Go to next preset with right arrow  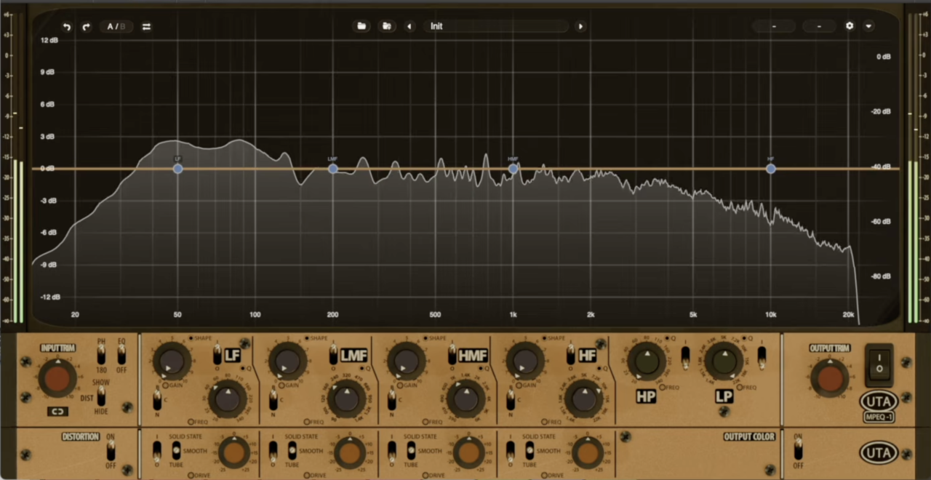tap(580, 26)
